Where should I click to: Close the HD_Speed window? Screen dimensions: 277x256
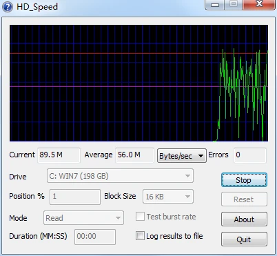click(x=259, y=4)
